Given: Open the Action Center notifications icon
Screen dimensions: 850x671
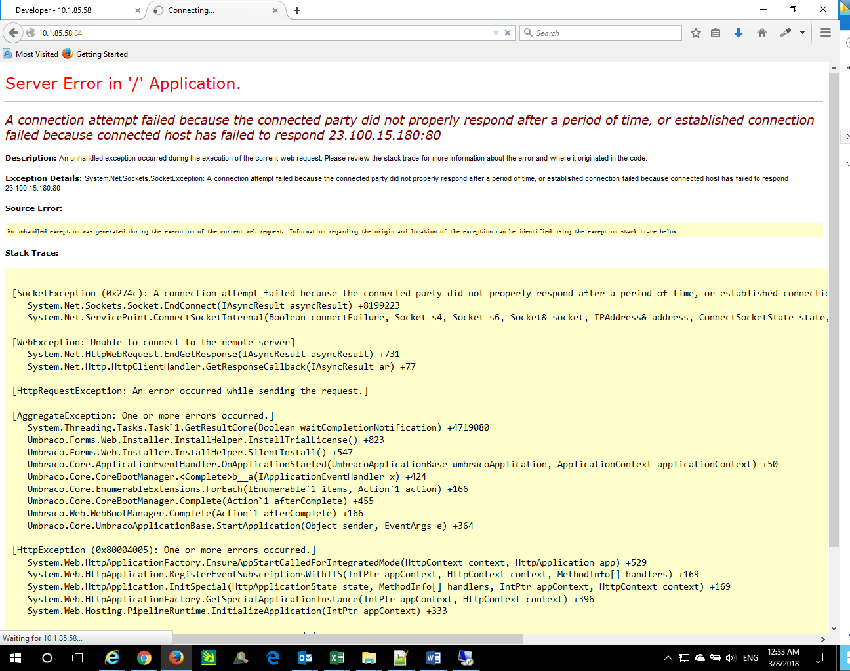Looking at the screenshot, I should [818, 658].
